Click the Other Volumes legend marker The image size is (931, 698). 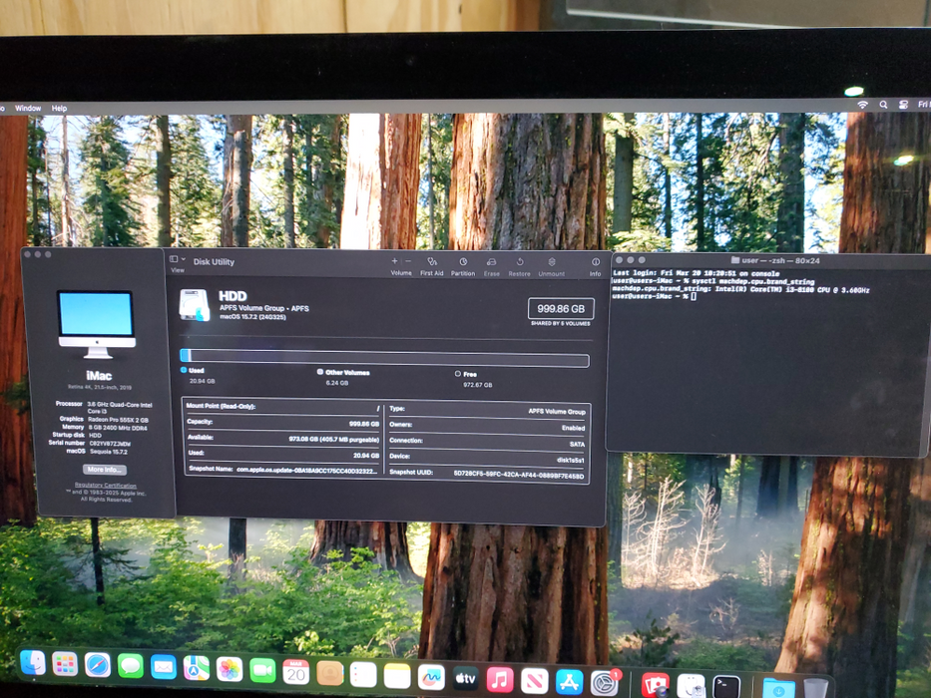tap(320, 372)
